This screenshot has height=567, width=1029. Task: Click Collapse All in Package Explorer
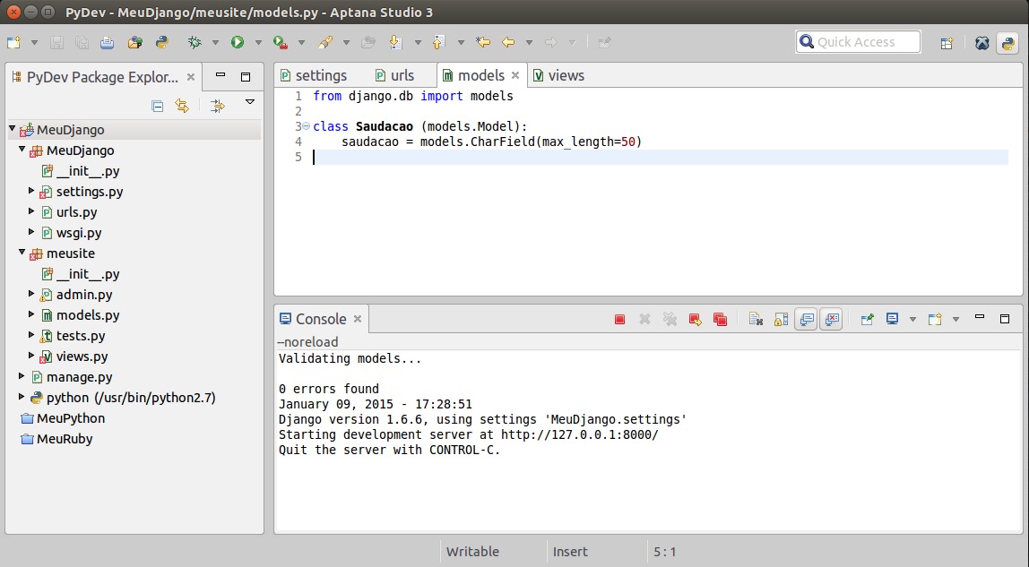click(x=158, y=106)
